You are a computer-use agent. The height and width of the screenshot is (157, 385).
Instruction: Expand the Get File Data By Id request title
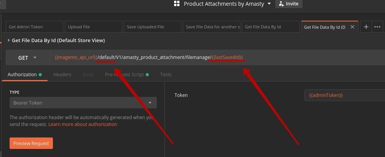[9, 40]
